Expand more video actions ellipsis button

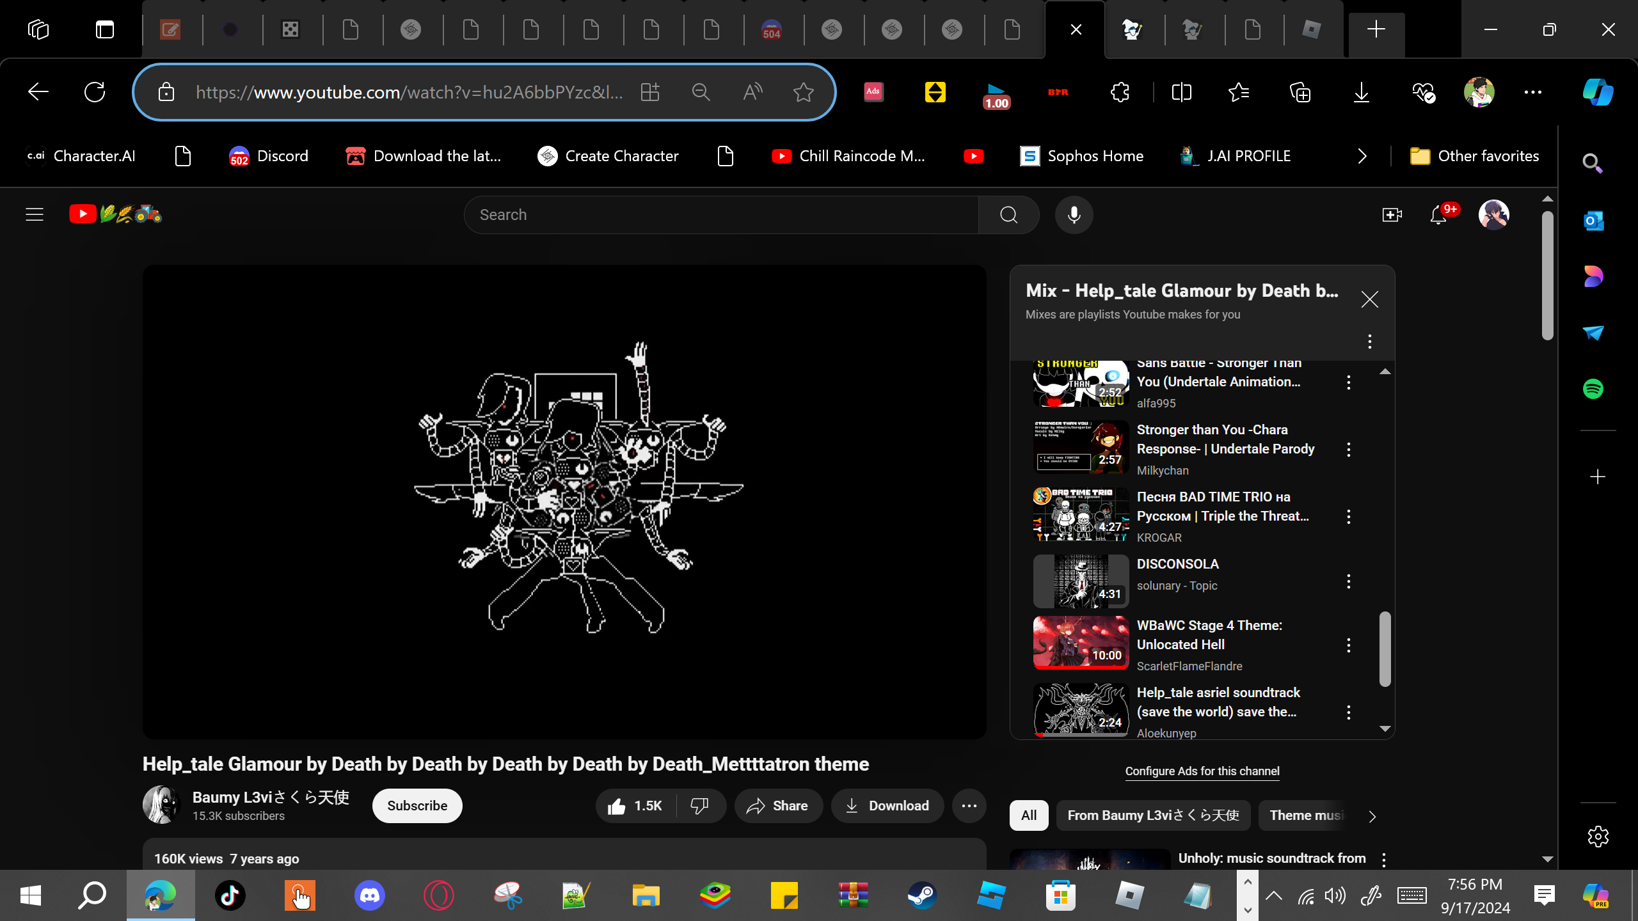coord(969,806)
